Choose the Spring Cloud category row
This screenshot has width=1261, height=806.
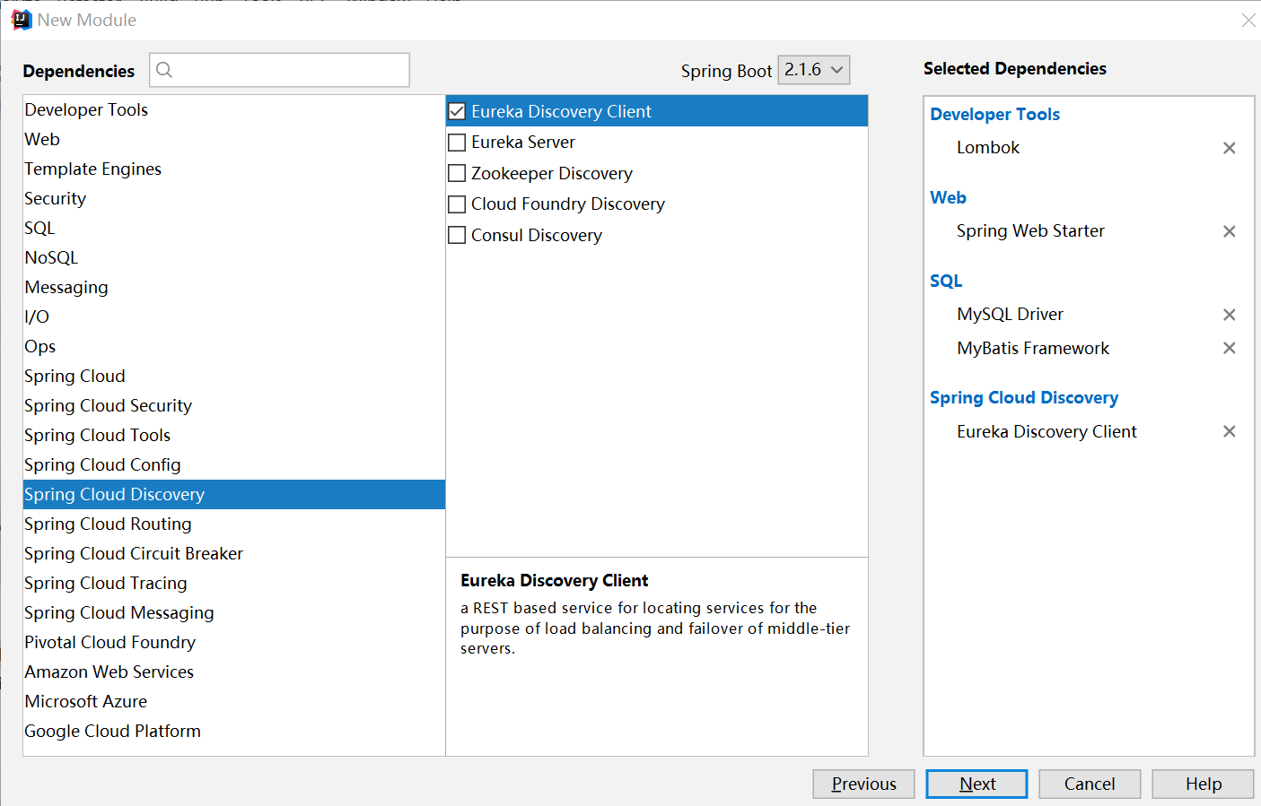(234, 376)
